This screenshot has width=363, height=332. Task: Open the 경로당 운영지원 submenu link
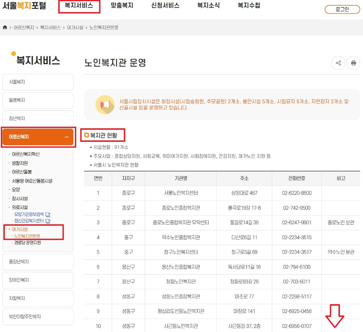27,242
